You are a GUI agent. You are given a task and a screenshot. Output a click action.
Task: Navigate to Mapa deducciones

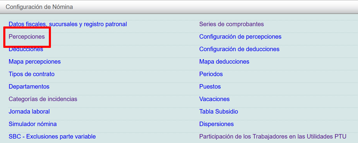point(224,62)
